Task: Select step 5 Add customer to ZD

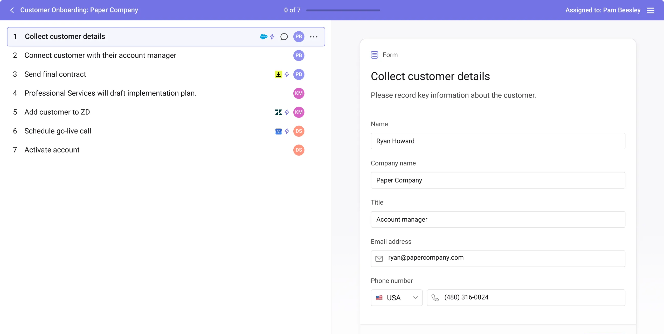Action: (166, 112)
